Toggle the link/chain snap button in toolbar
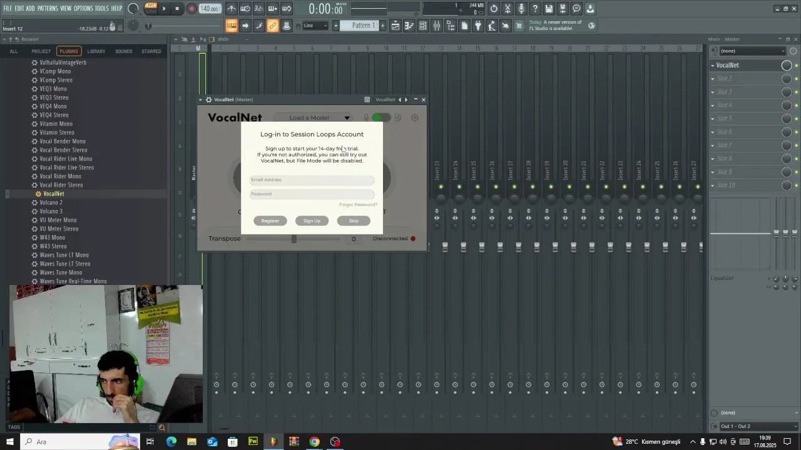This screenshot has height=450, width=801. click(272, 26)
